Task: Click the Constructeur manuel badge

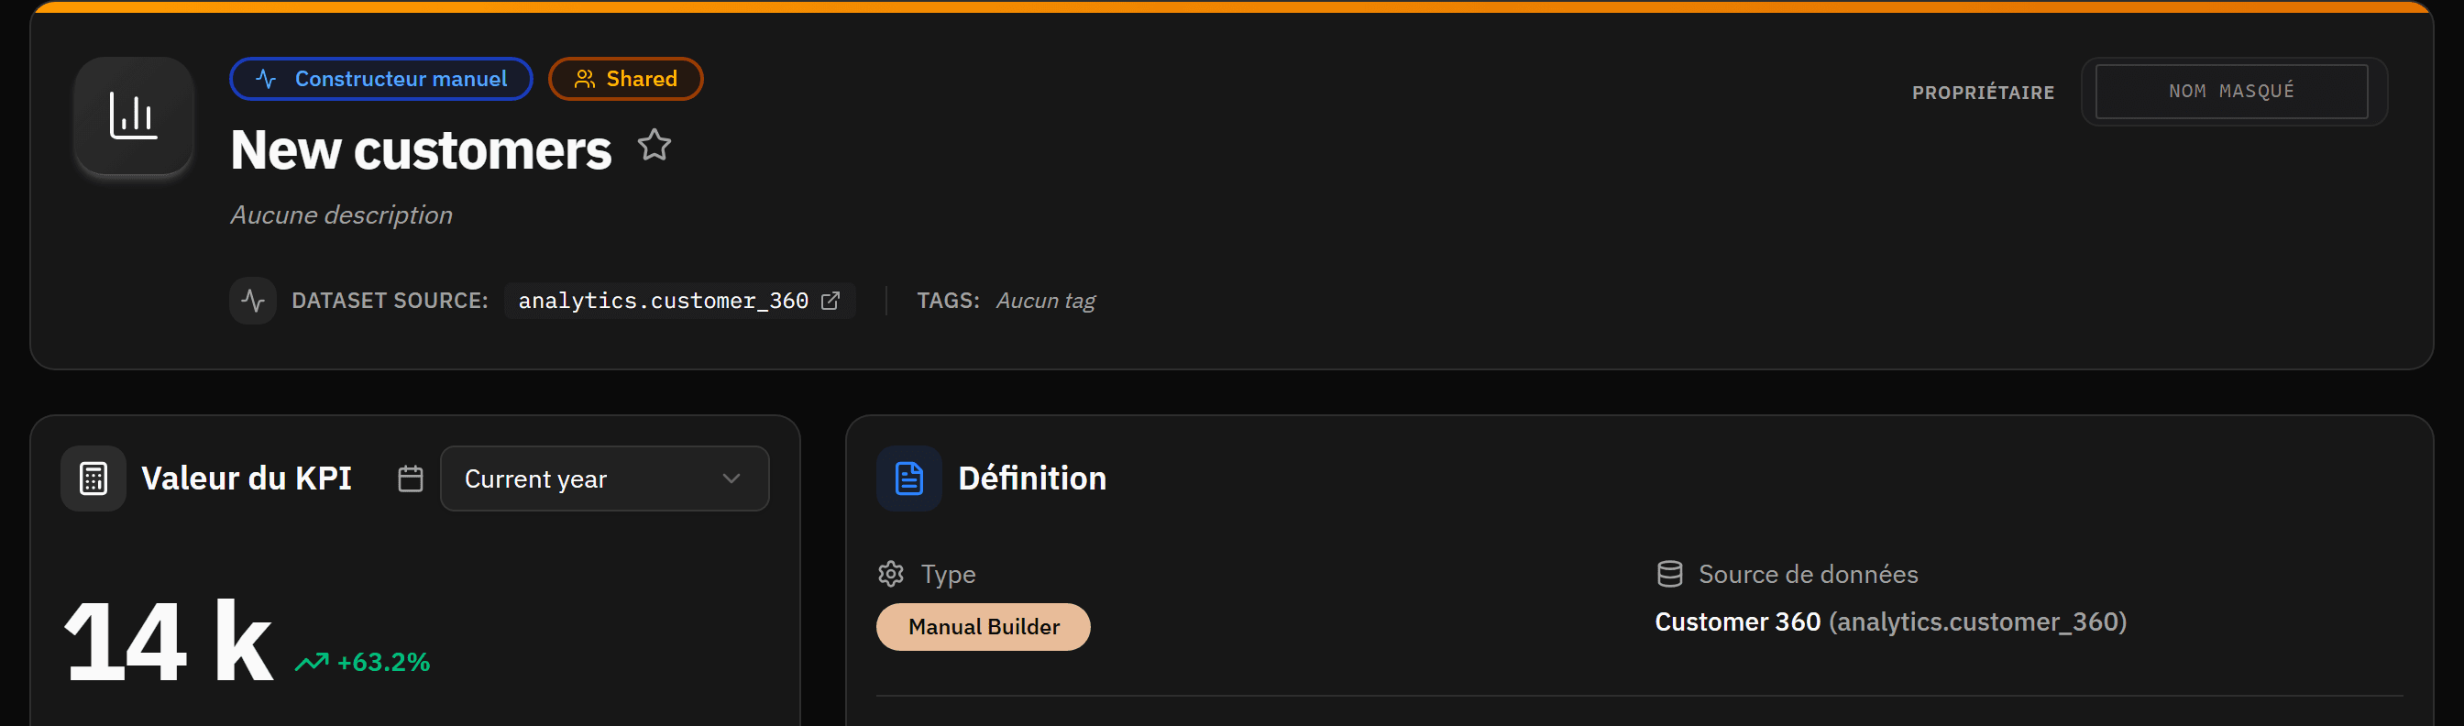Action: 380,79
